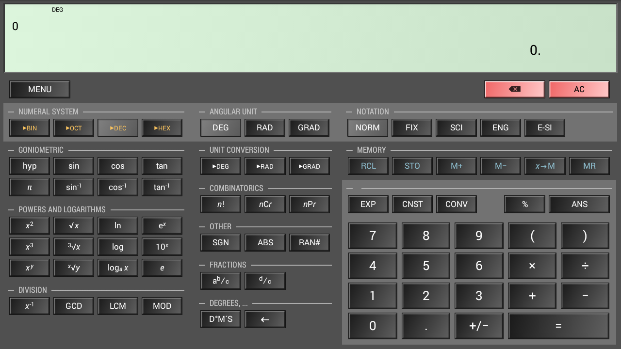621x349 pixels.
Task: Set angular unit to GRAD
Action: [309, 128]
